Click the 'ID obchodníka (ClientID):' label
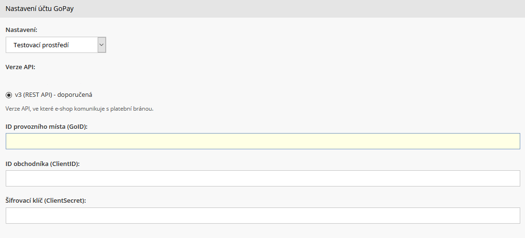The height and width of the screenshot is (238, 525). click(42, 164)
